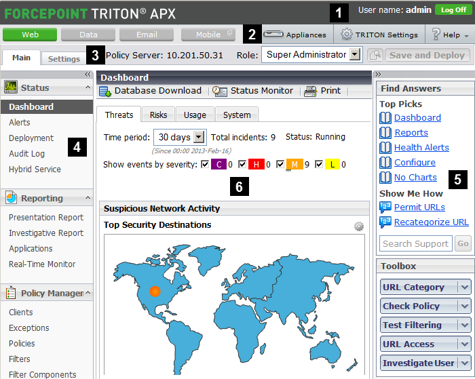The image size is (475, 379).
Task: Expand the Test Filtering toolbox item
Action: point(465,325)
